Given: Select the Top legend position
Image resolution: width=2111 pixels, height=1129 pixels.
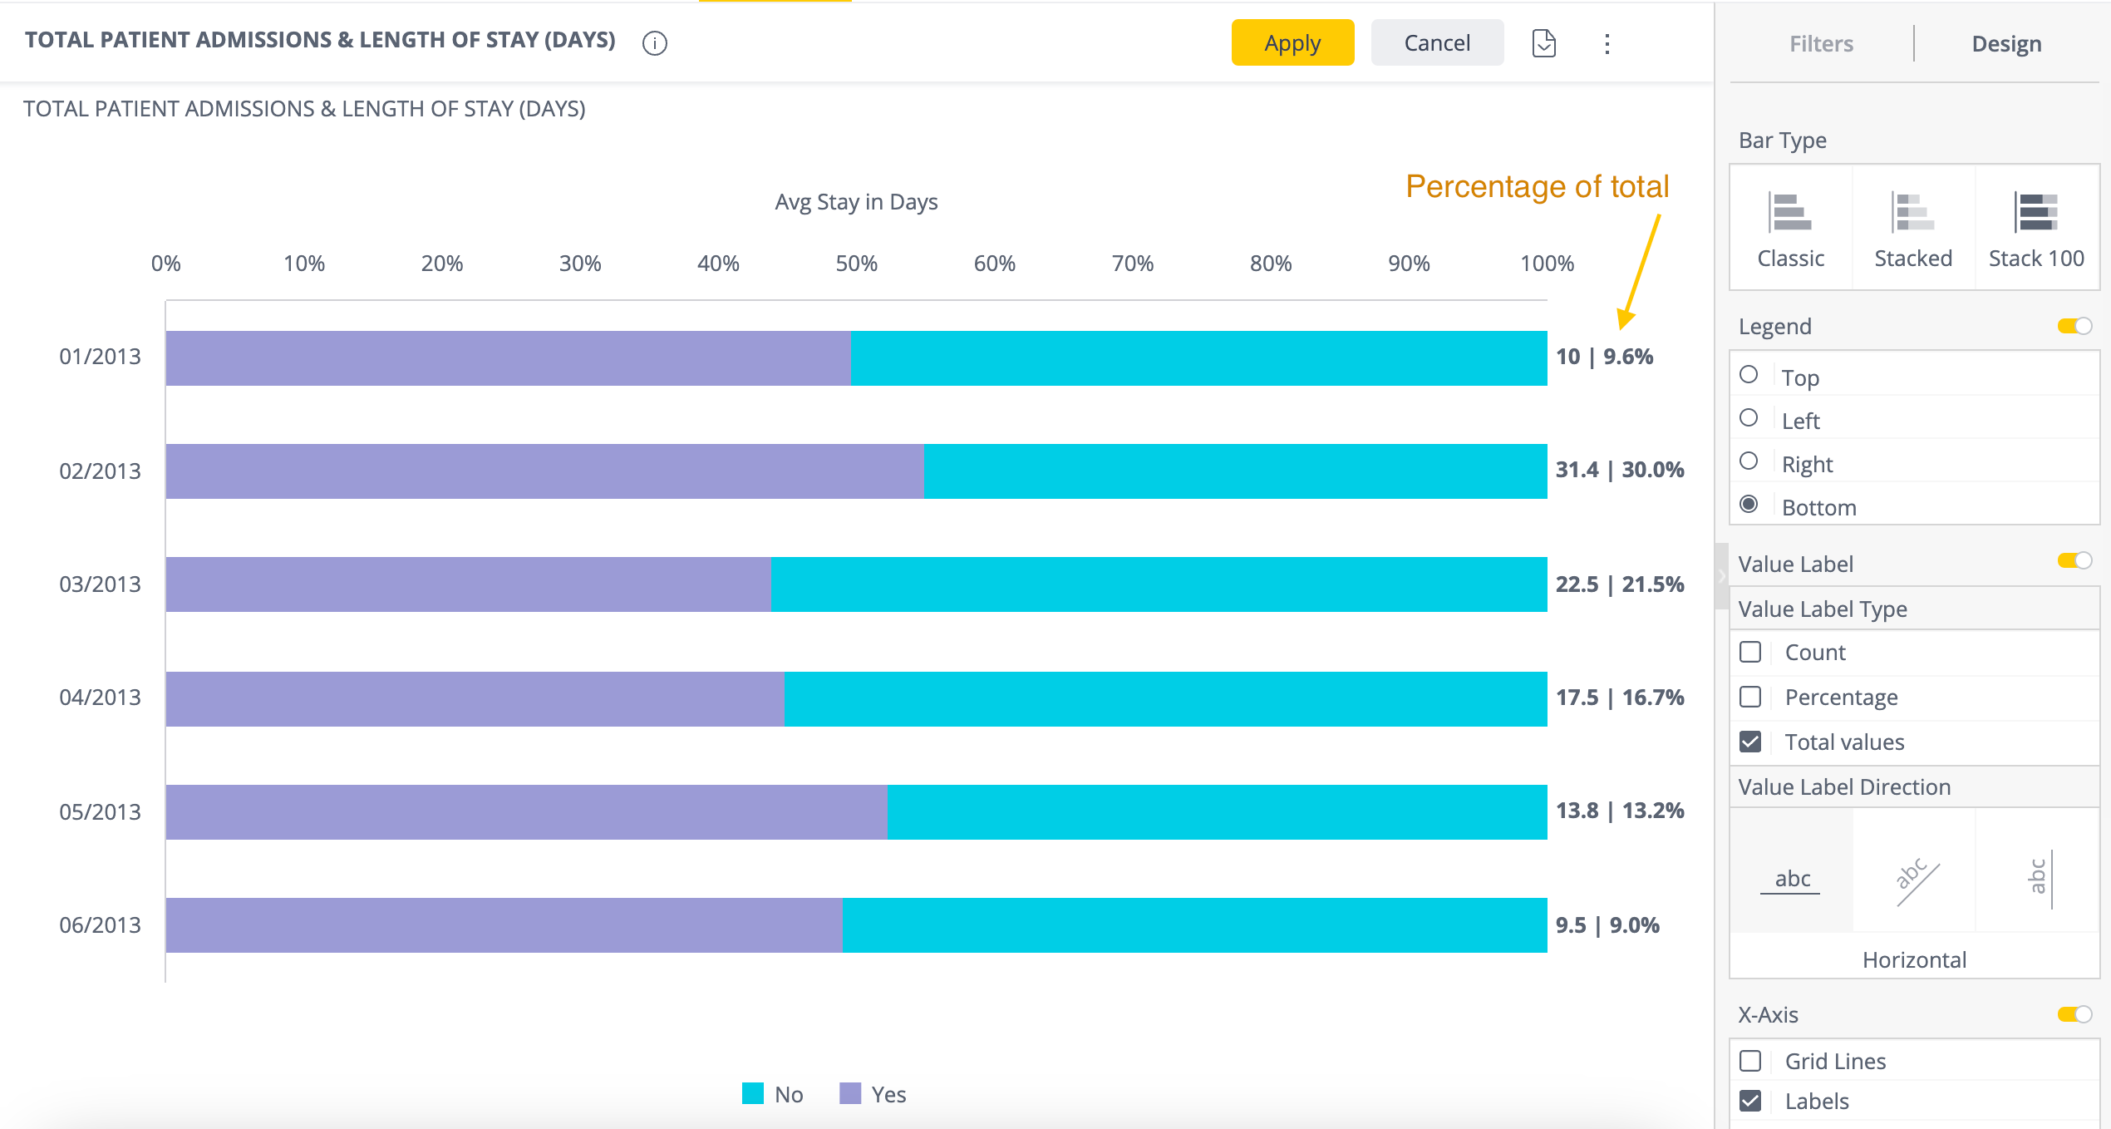Looking at the screenshot, I should (1750, 375).
